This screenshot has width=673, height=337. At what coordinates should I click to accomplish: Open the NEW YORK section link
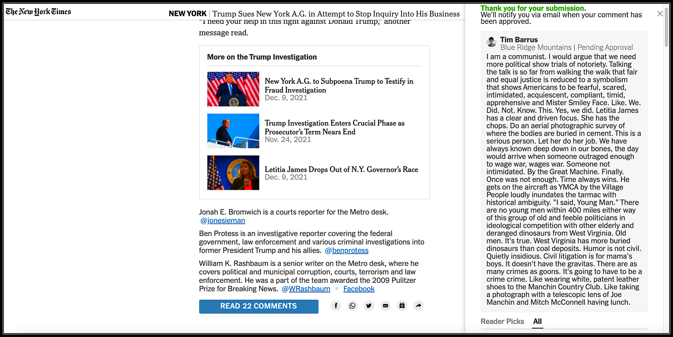coord(188,13)
